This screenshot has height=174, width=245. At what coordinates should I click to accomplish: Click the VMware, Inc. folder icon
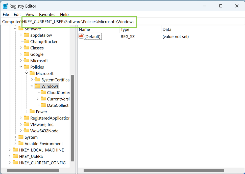[x=27, y=124]
